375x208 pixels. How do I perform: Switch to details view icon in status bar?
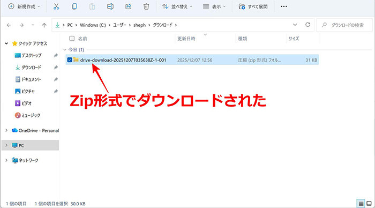coord(361,204)
